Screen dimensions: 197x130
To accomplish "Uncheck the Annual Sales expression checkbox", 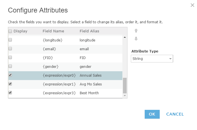I will [10, 75].
